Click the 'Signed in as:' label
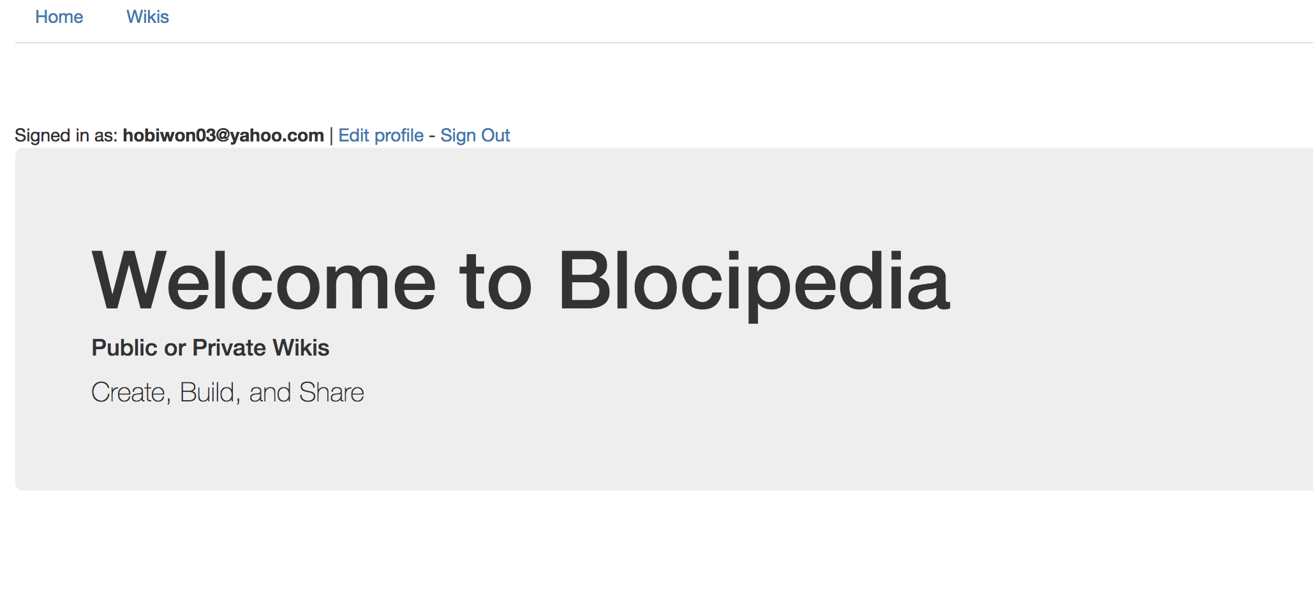This screenshot has width=1313, height=613. click(66, 136)
